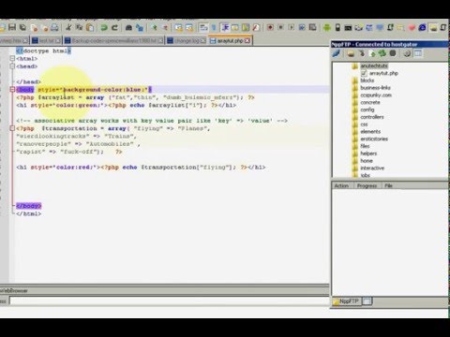Open the config folder

point(367,110)
